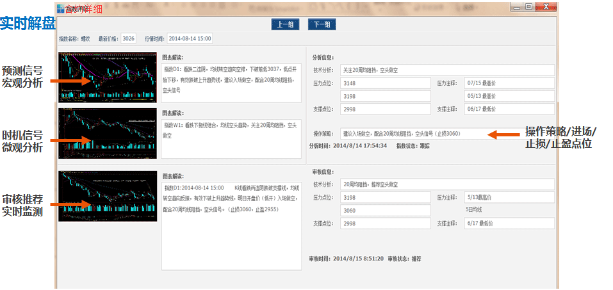
Task: Click the 指数W1 chart interpretation text box
Action: [231, 139]
